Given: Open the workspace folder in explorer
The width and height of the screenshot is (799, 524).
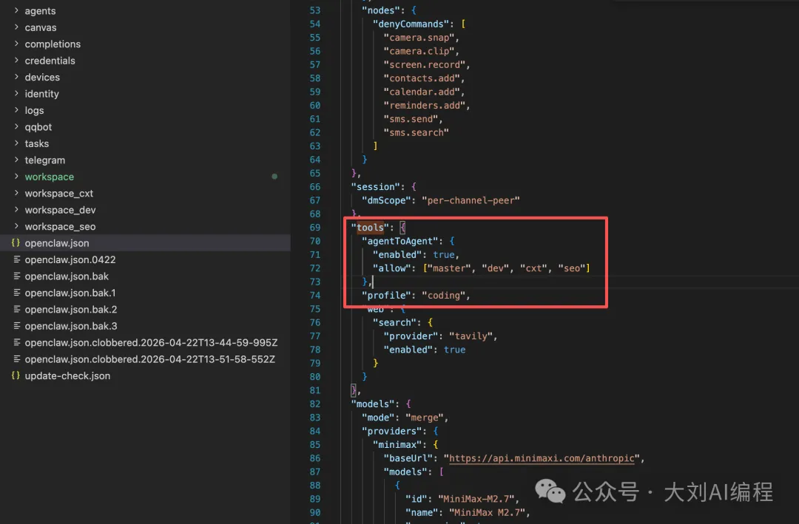Looking at the screenshot, I should coord(49,177).
